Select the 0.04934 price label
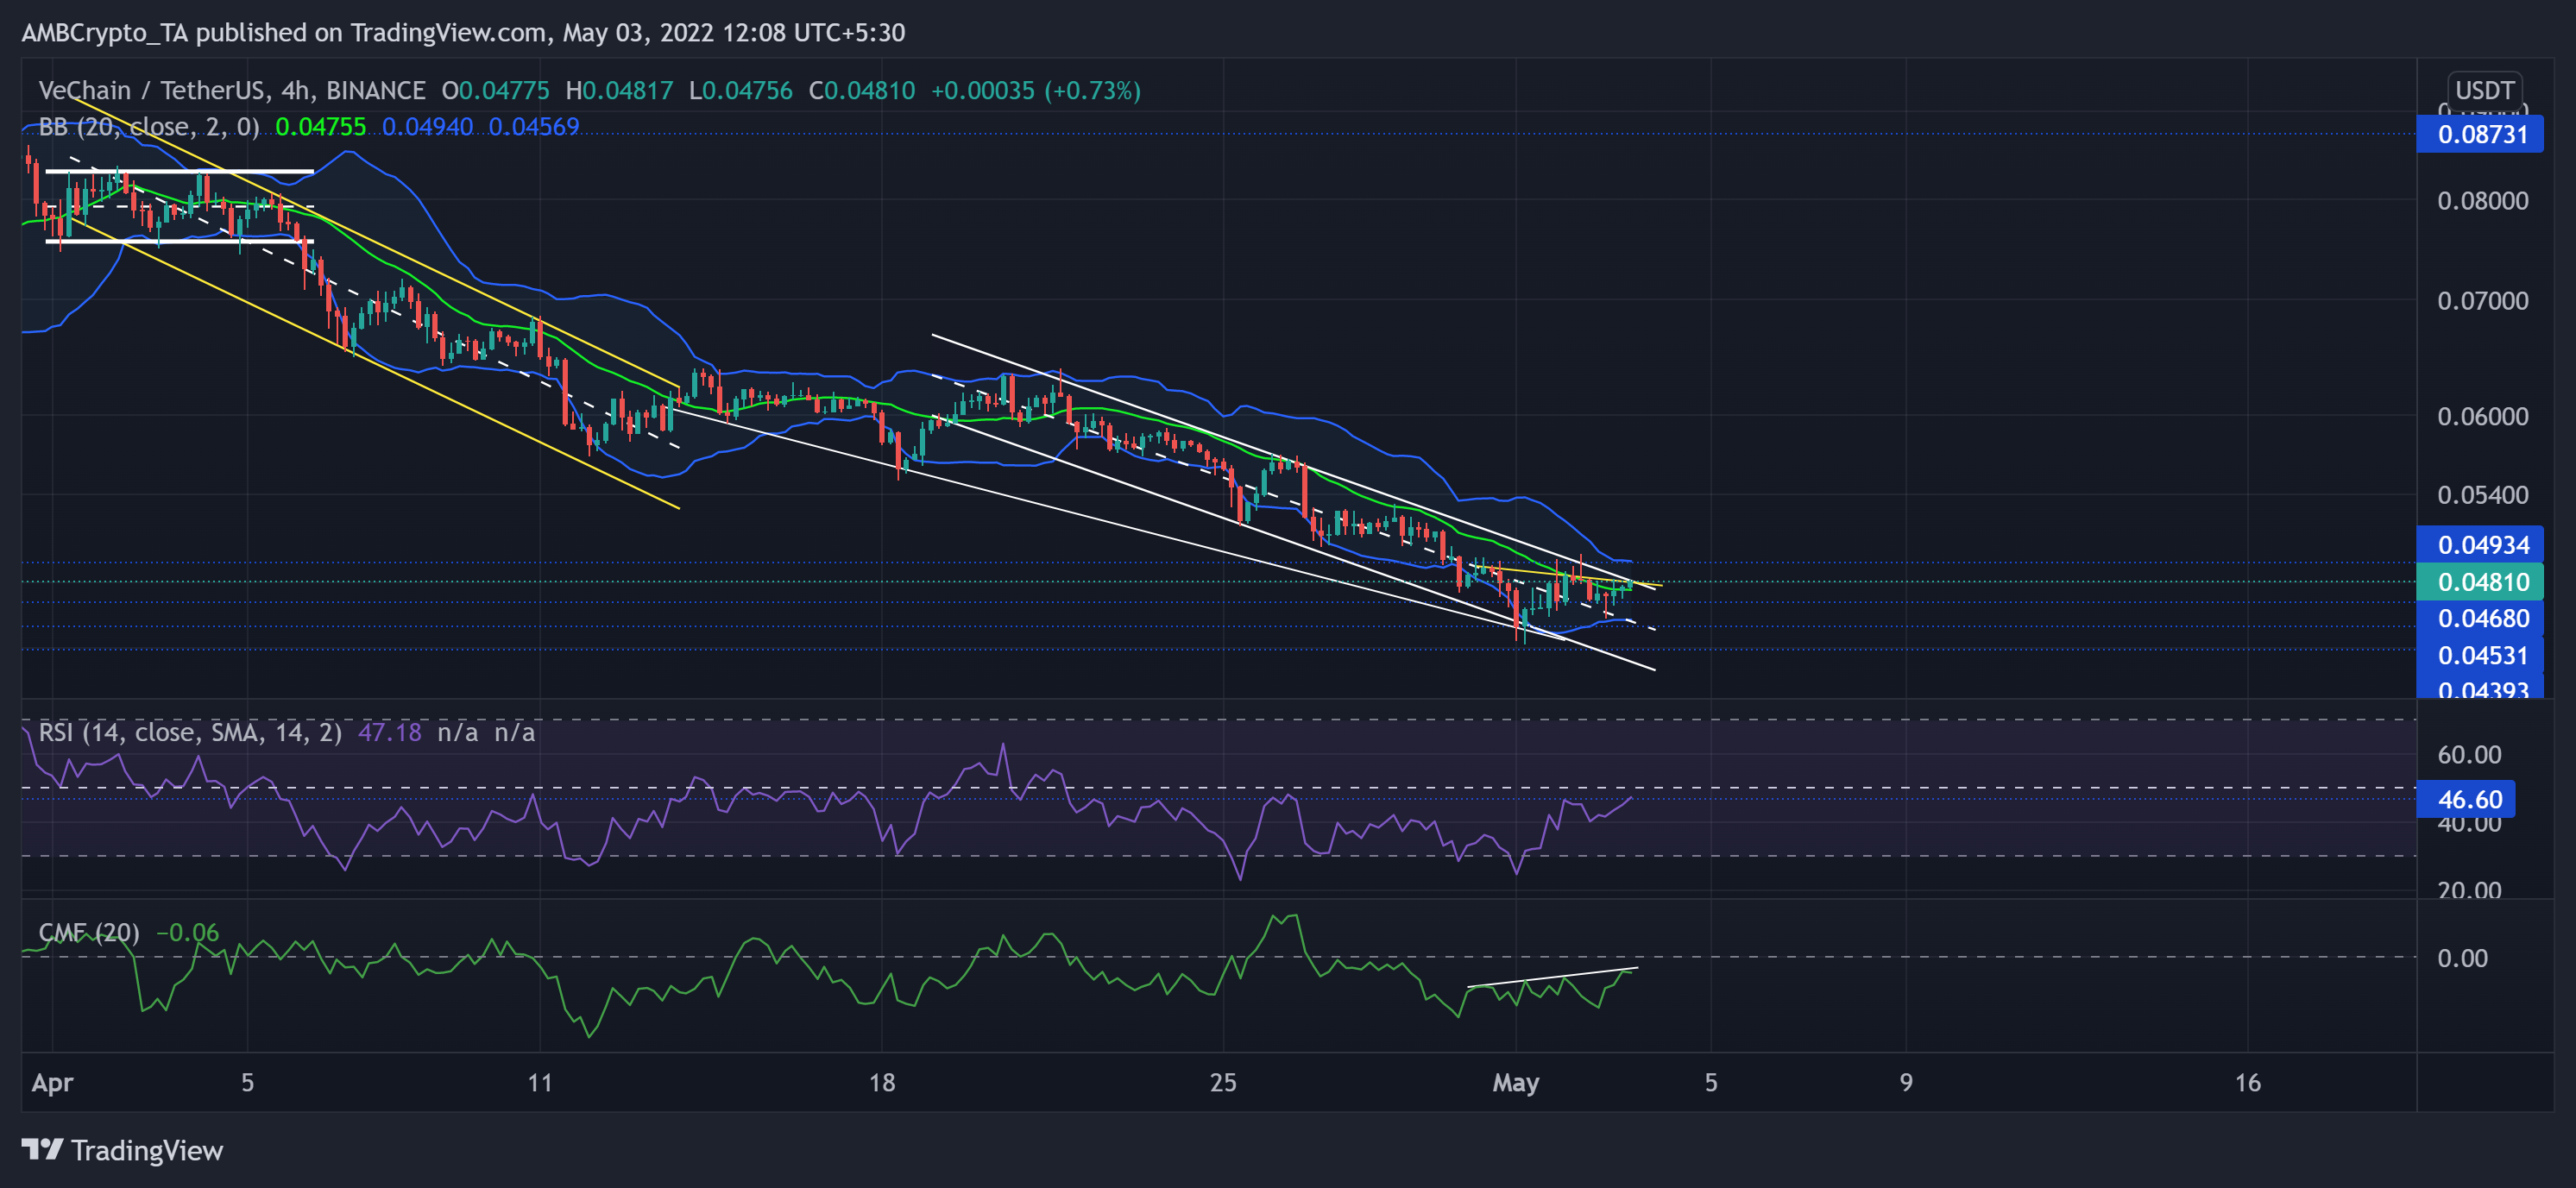Viewport: 2576px width, 1188px height. [x=2479, y=545]
